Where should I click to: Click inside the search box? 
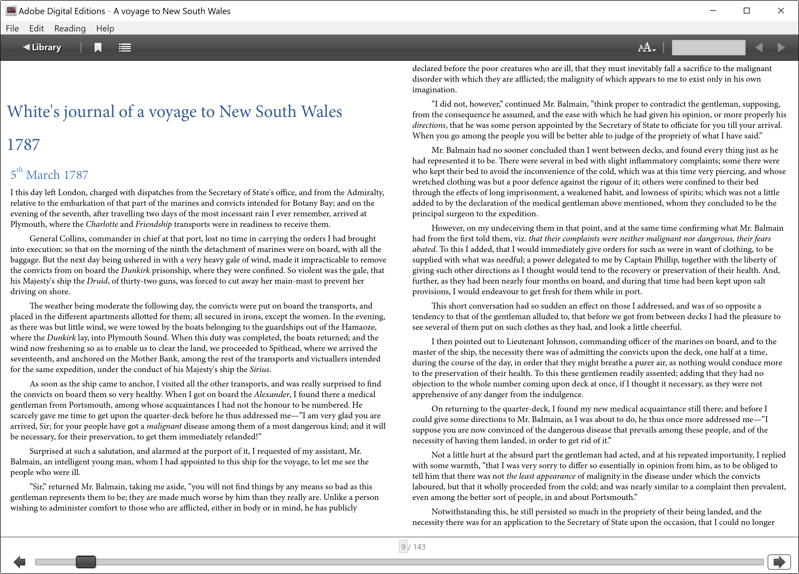[x=708, y=47]
